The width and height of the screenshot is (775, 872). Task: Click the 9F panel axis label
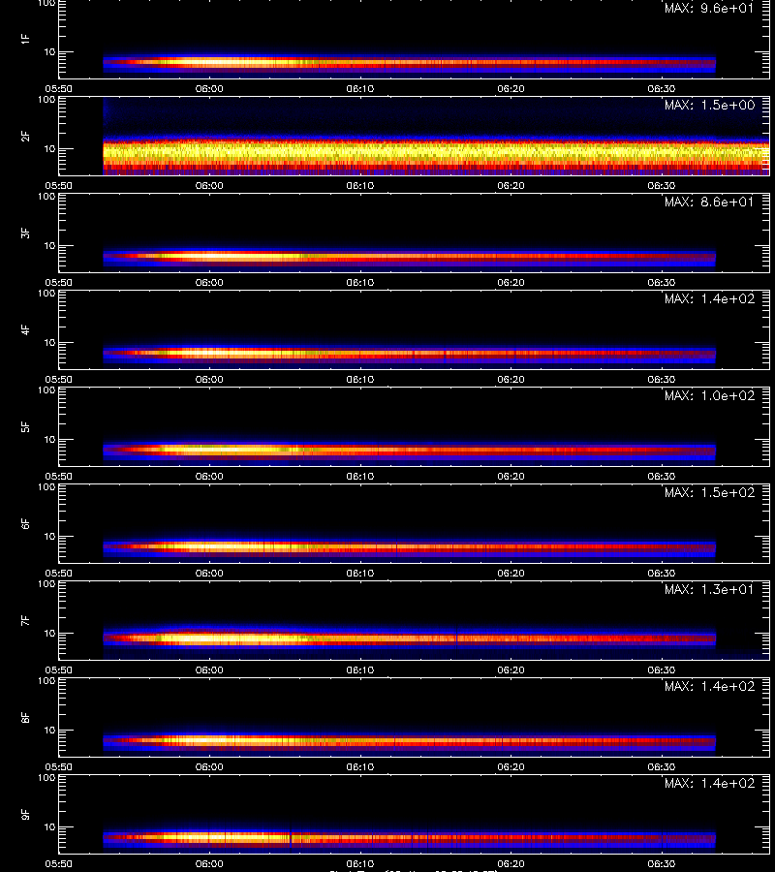[25, 814]
